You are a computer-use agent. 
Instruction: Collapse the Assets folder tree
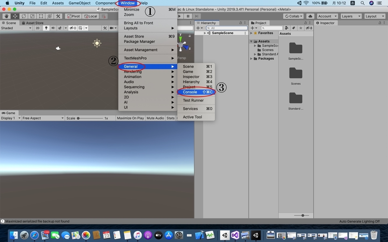click(x=251, y=41)
